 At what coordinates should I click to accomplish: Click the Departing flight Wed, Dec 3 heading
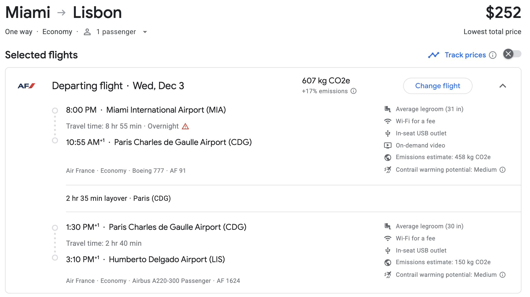click(x=118, y=86)
